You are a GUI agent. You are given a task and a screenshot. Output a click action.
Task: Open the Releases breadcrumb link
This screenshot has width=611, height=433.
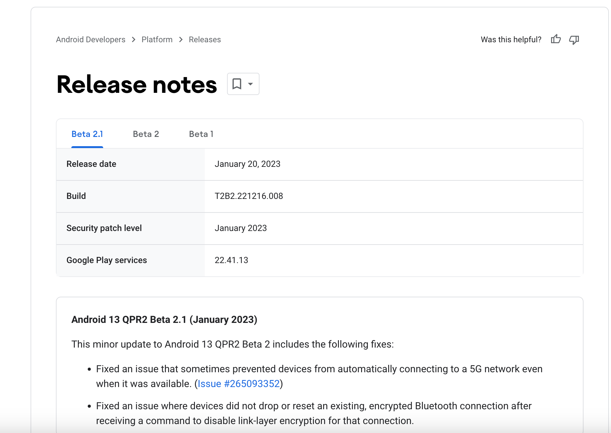[205, 40]
